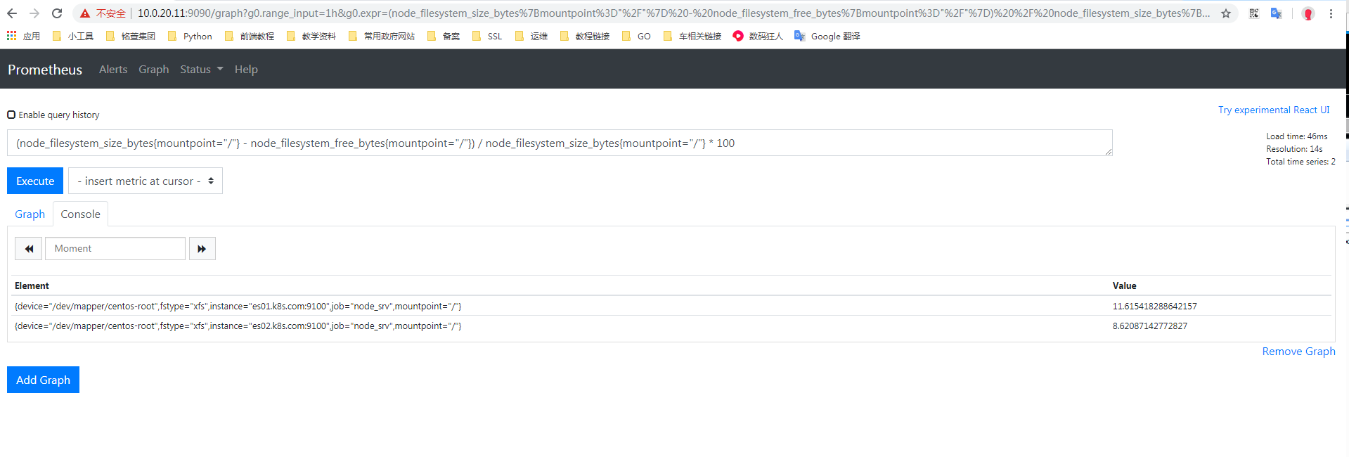Open insert metric at cursor dropdown

pos(146,181)
